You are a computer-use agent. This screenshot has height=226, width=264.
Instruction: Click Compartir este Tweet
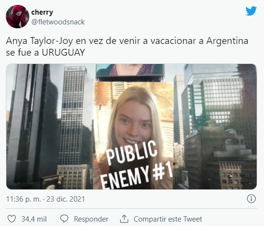pos(168,219)
